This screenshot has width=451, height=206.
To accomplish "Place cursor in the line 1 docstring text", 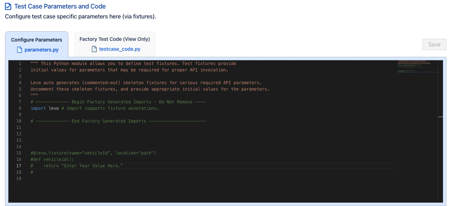I will click(x=133, y=64).
